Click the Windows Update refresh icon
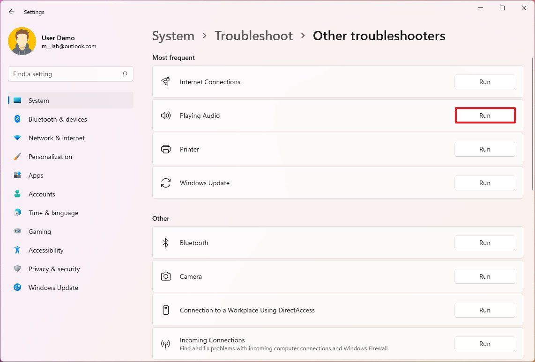Image resolution: width=535 pixels, height=362 pixels. click(x=165, y=182)
